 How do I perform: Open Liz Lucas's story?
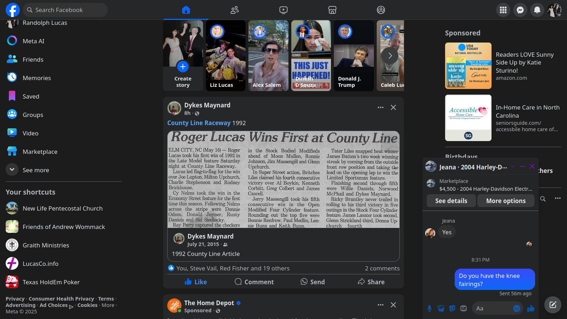pyautogui.click(x=226, y=56)
